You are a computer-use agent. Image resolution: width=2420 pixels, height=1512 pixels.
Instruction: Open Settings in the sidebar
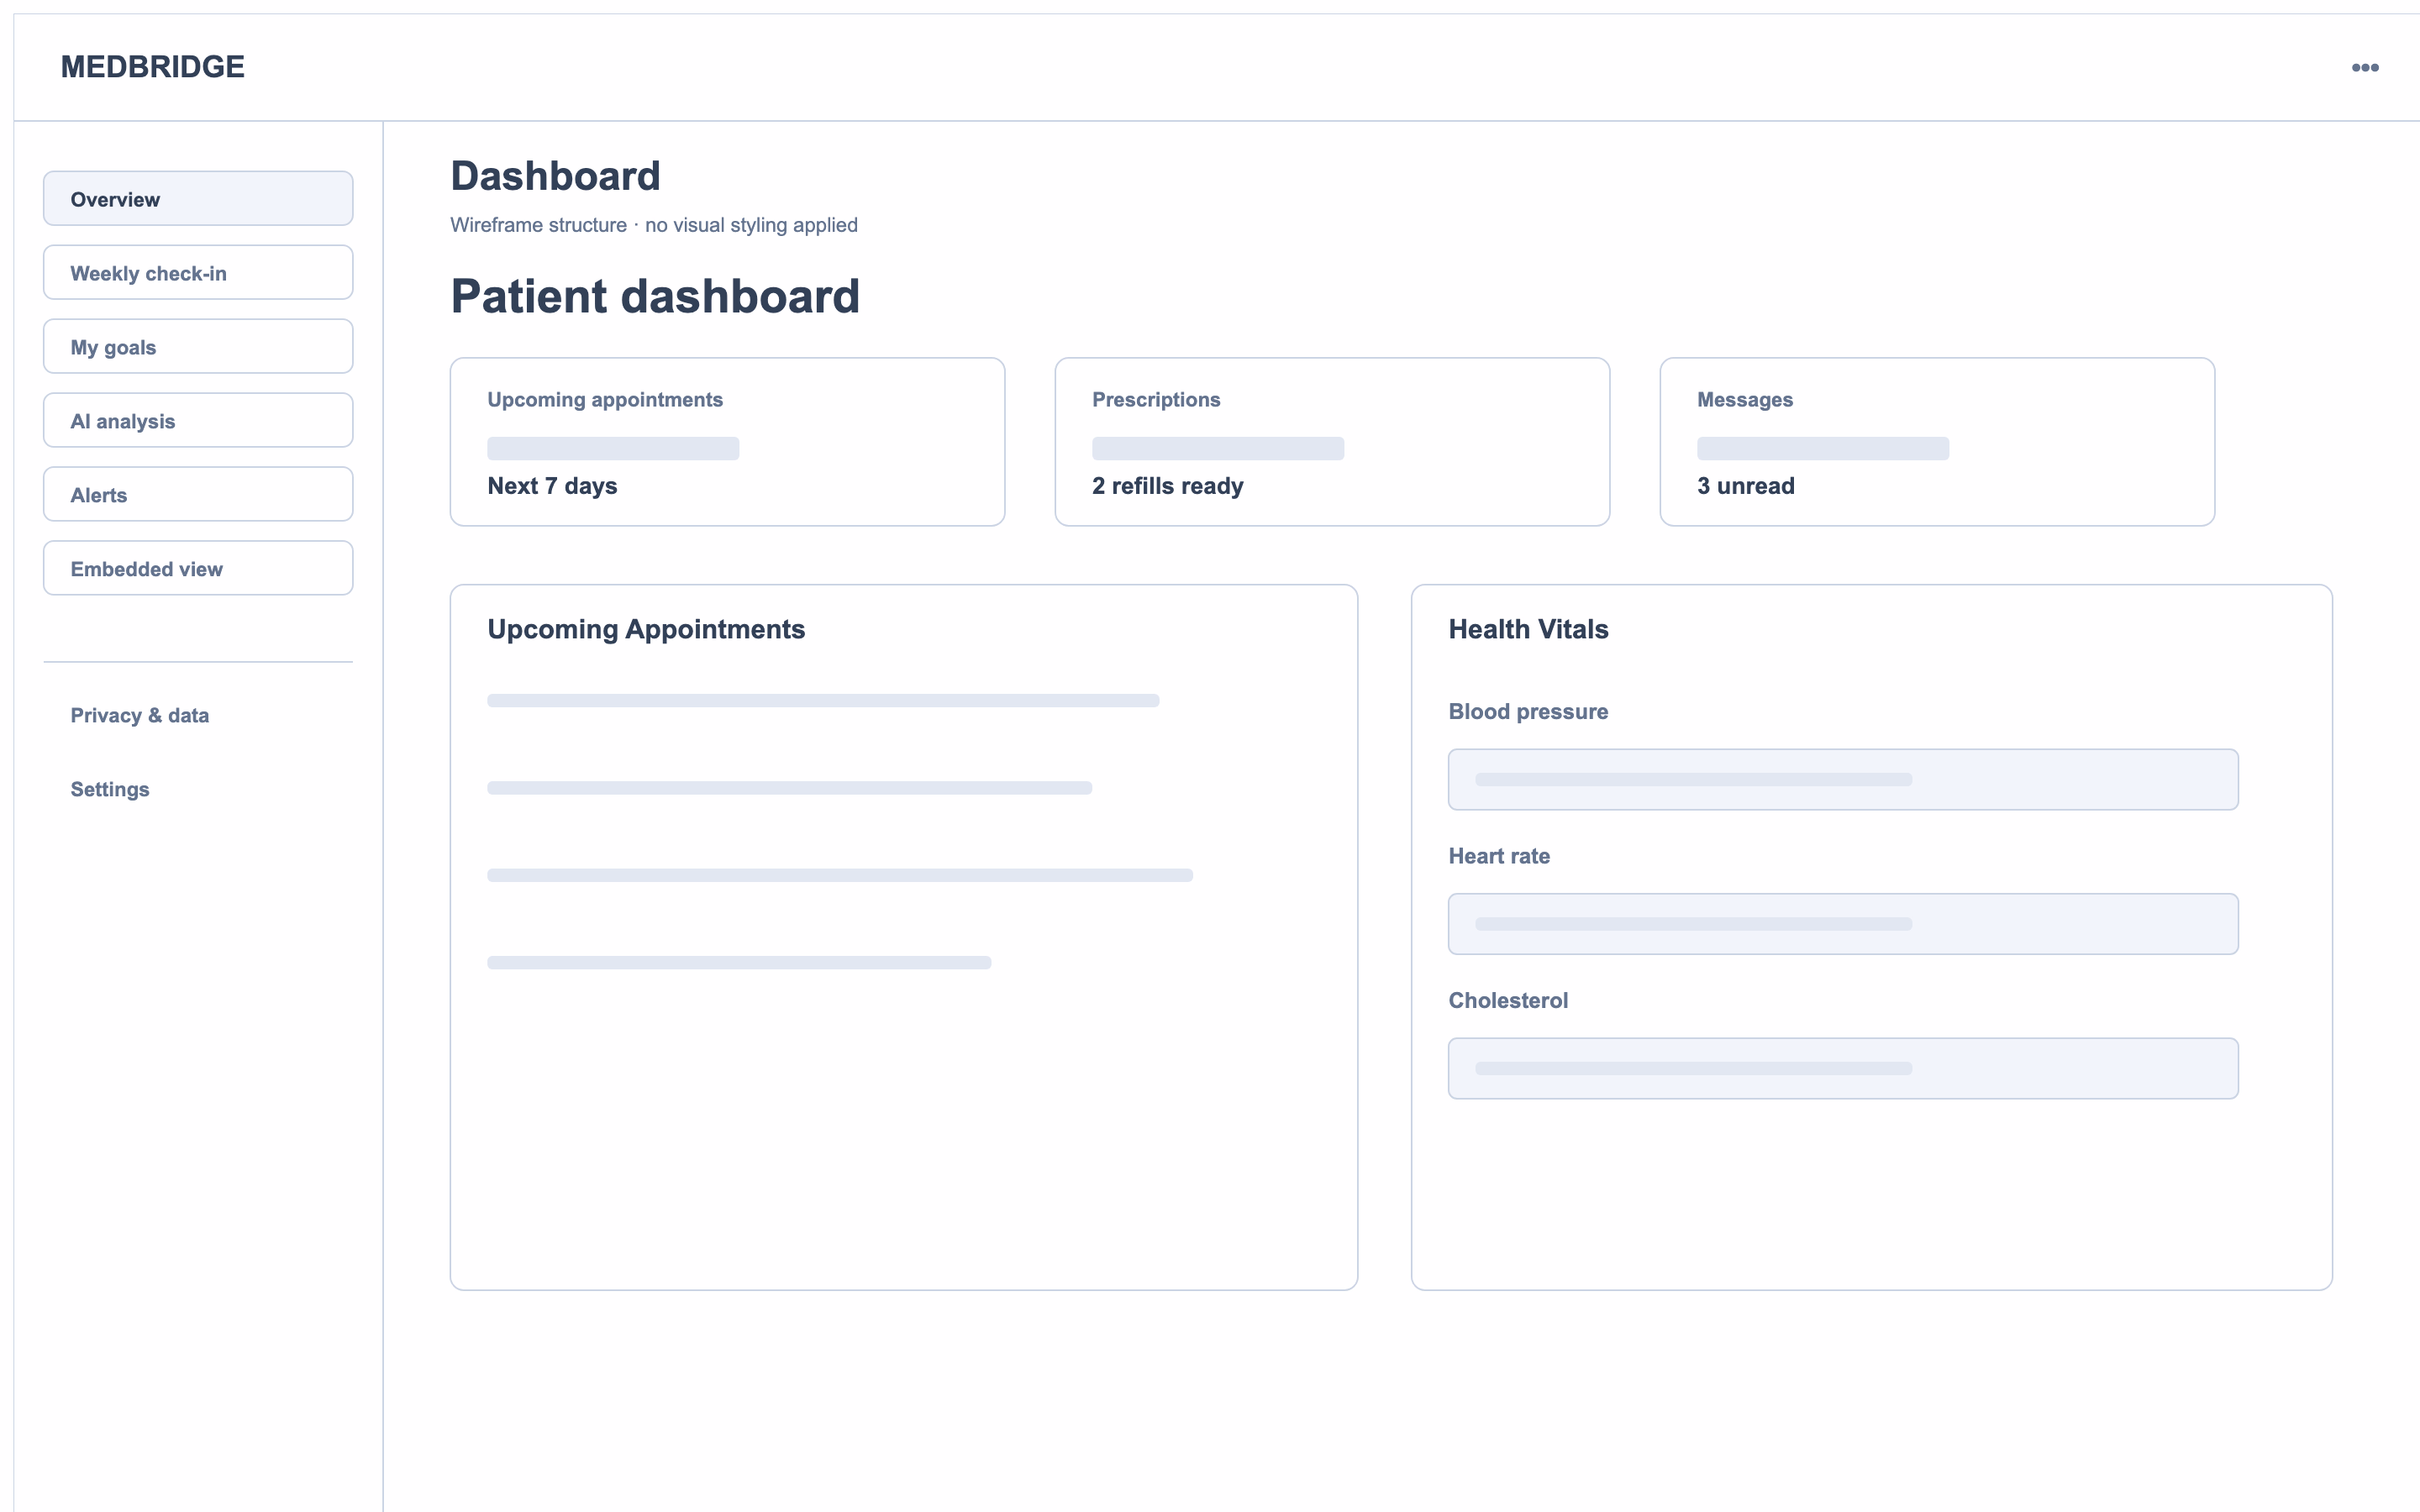tap(110, 789)
